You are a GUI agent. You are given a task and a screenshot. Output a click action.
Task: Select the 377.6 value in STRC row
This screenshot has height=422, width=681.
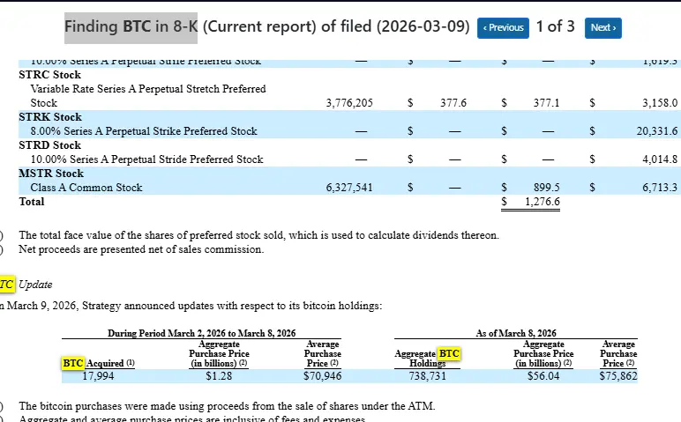[x=453, y=103]
